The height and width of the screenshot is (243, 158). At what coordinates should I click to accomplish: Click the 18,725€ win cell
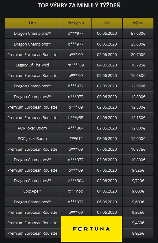[138, 65]
